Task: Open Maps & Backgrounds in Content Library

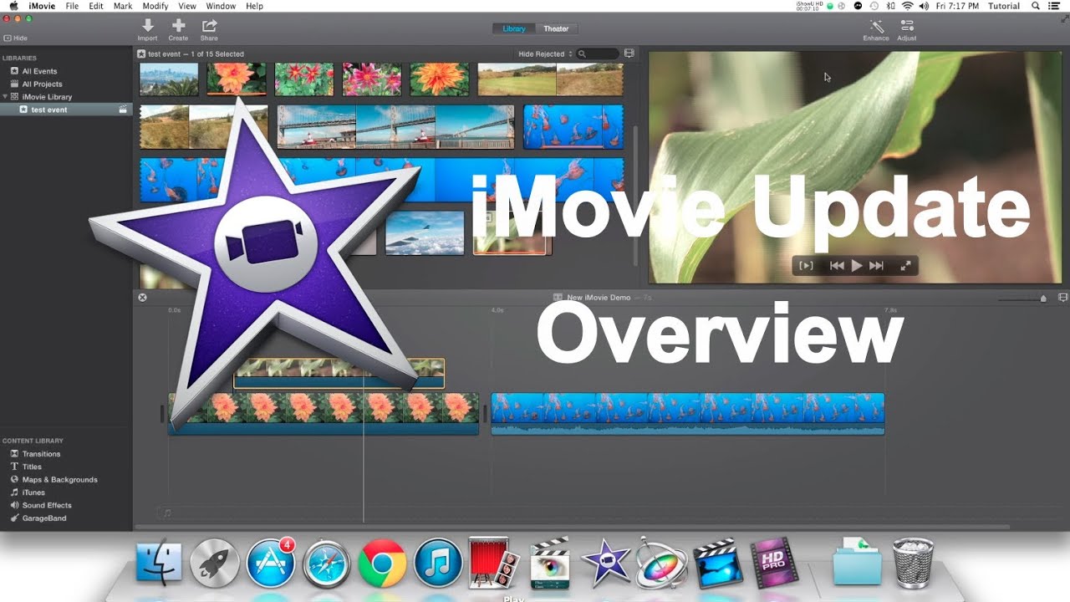Action: click(59, 480)
